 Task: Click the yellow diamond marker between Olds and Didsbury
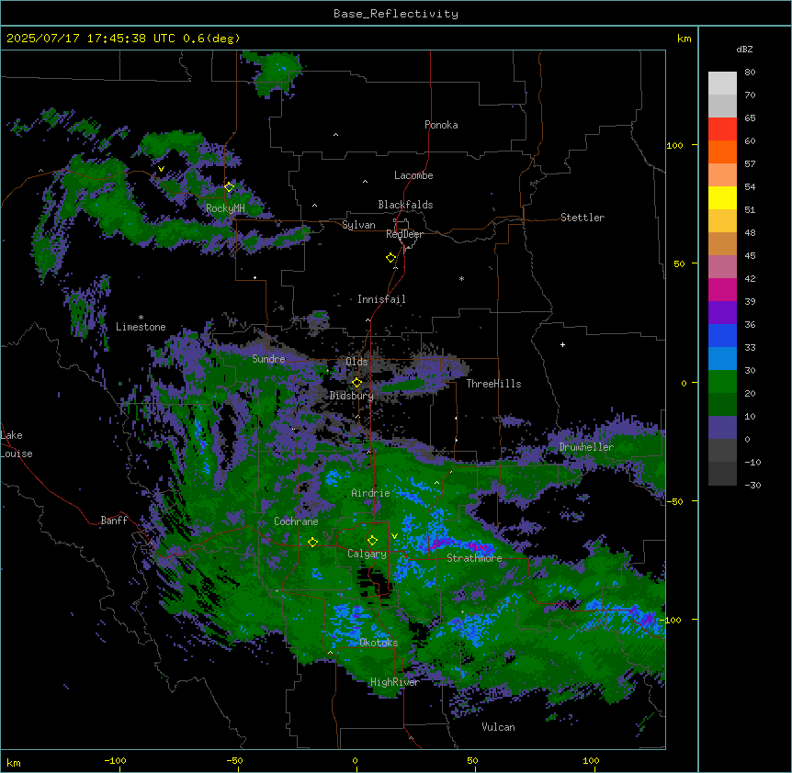click(357, 383)
